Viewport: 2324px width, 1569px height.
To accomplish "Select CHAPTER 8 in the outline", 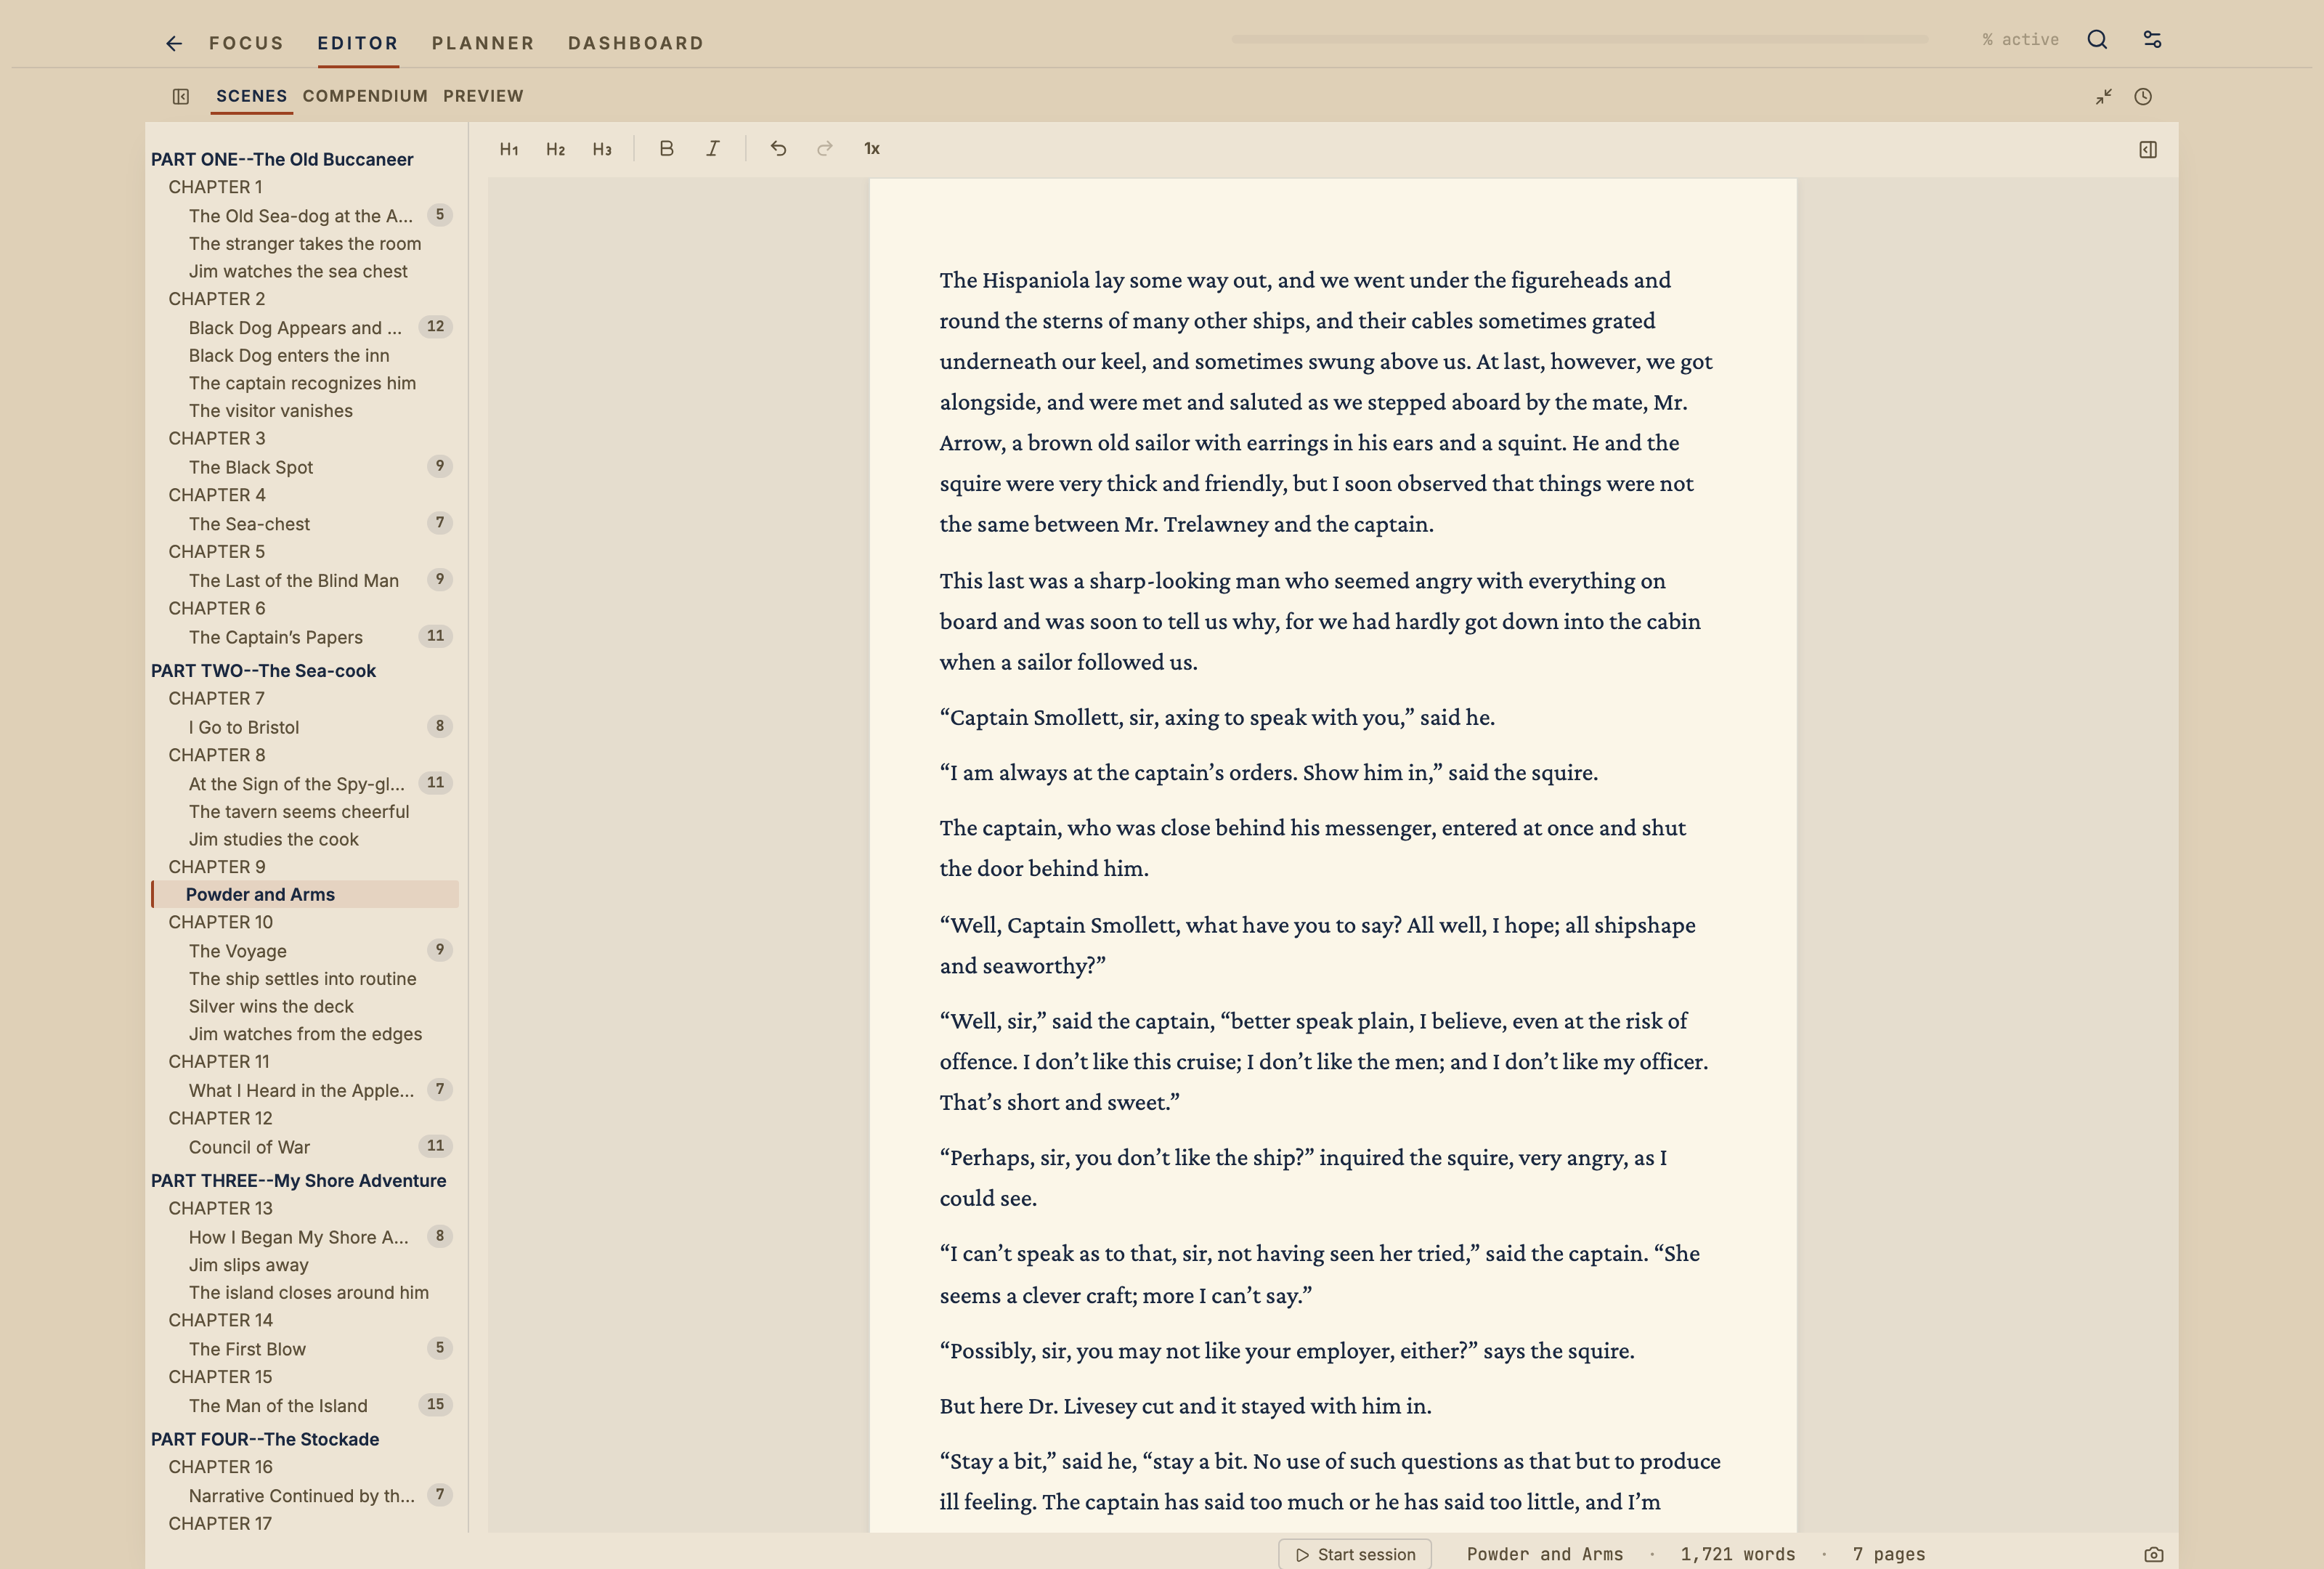I will pos(216,755).
